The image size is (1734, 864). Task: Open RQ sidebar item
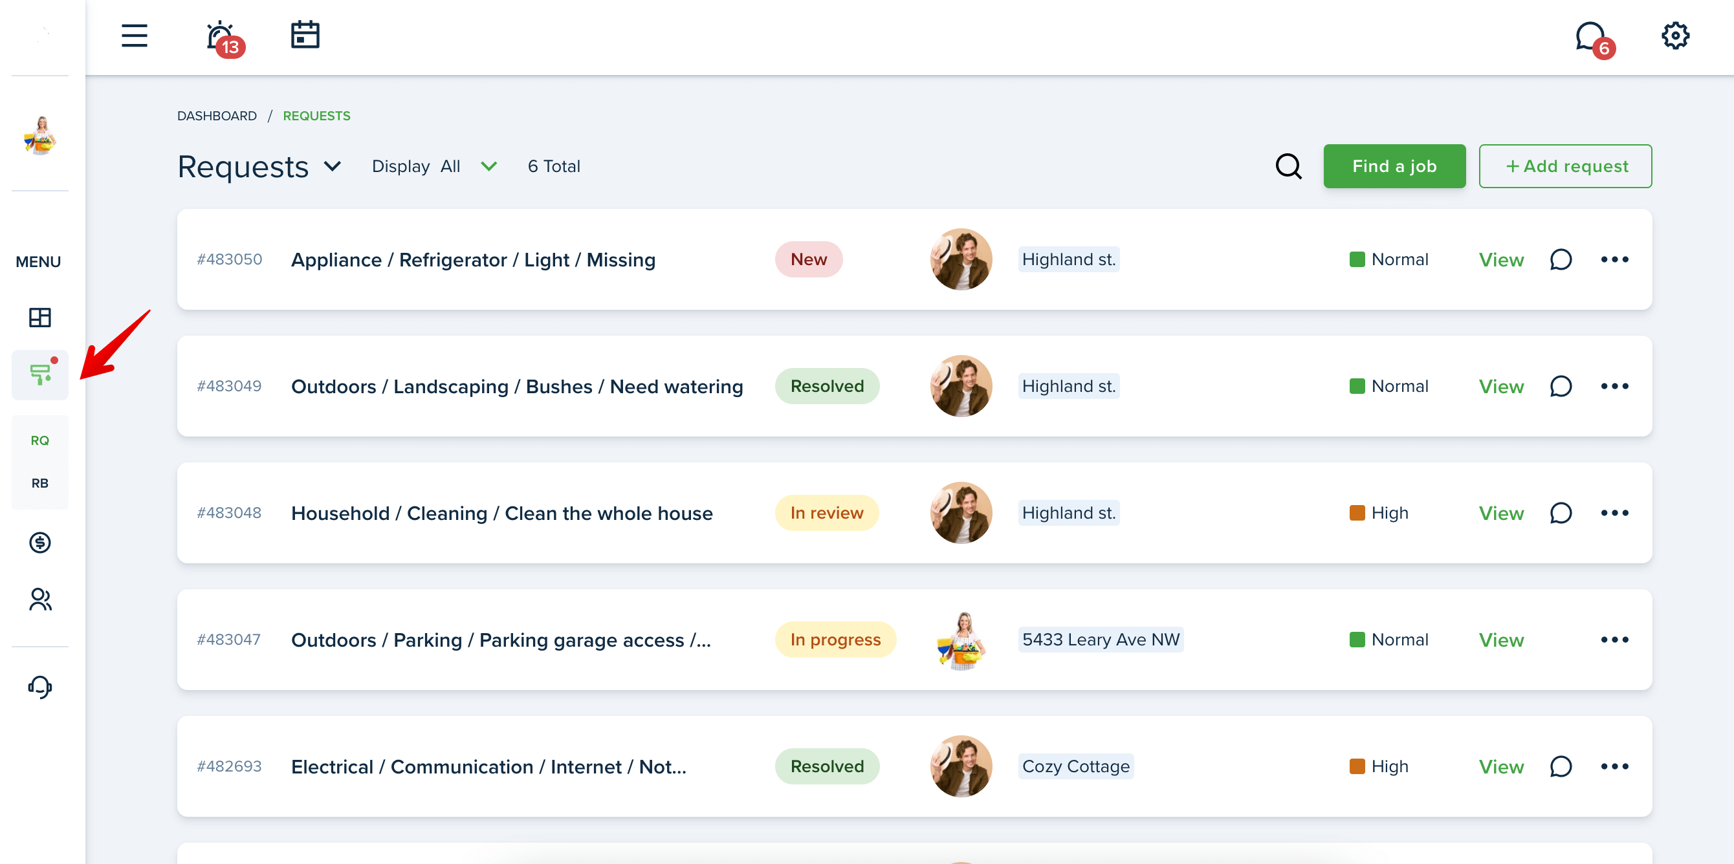coord(39,440)
